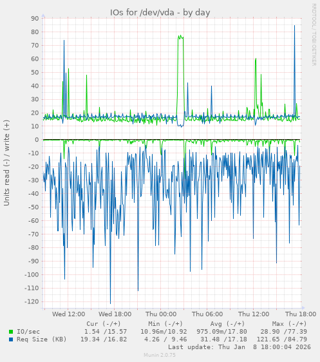Click Req Size average value '31.48 /17.18'
Viewport: 320px width, 362px height.
click(223, 339)
